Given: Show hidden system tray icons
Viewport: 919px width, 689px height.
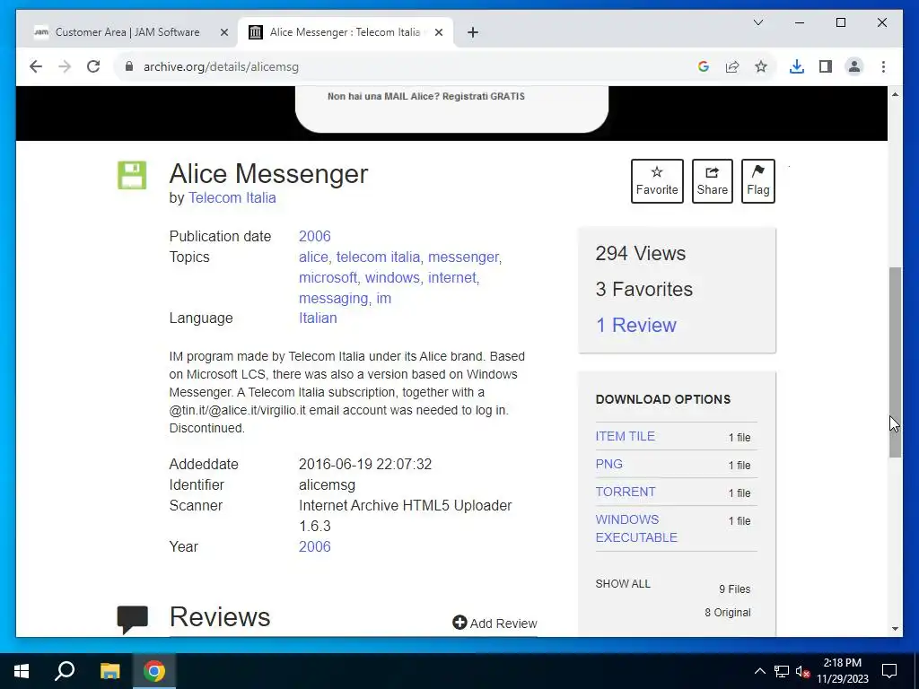Looking at the screenshot, I should point(759,671).
